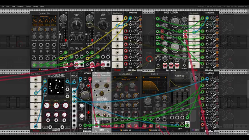
Task: Click the ADSR EG ENV output jack
Action: pyautogui.click(x=188, y=125)
